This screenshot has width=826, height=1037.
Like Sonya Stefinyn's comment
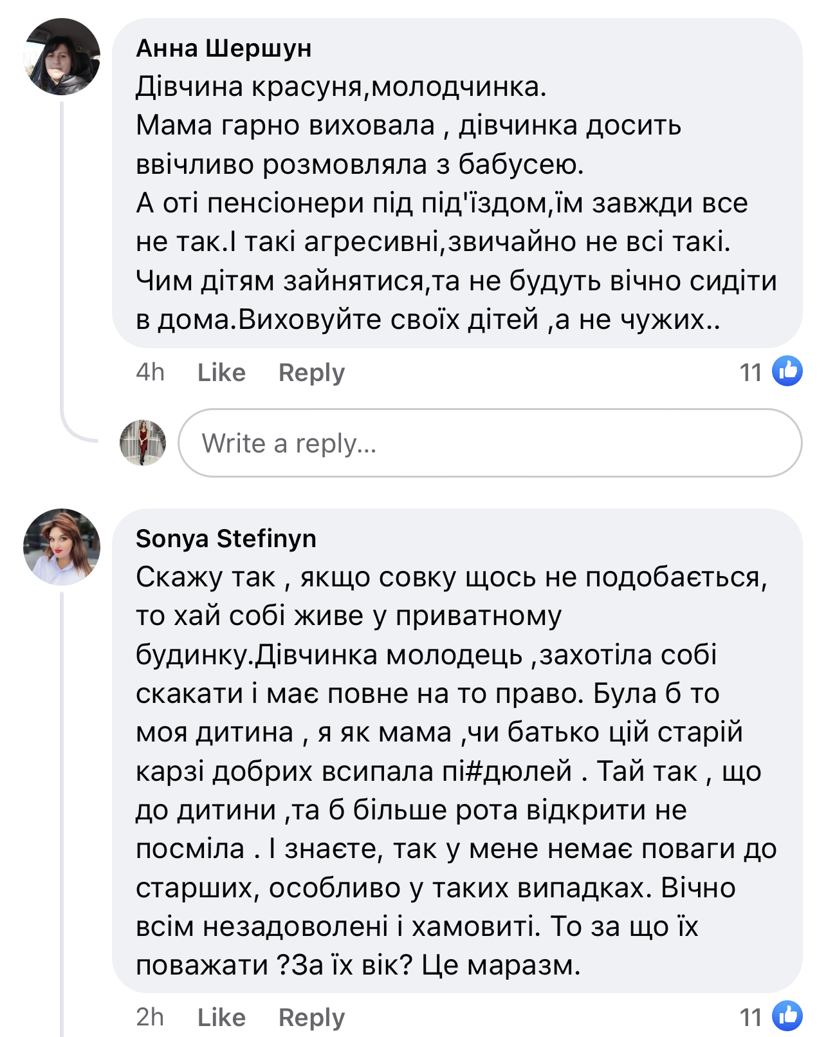[221, 1018]
